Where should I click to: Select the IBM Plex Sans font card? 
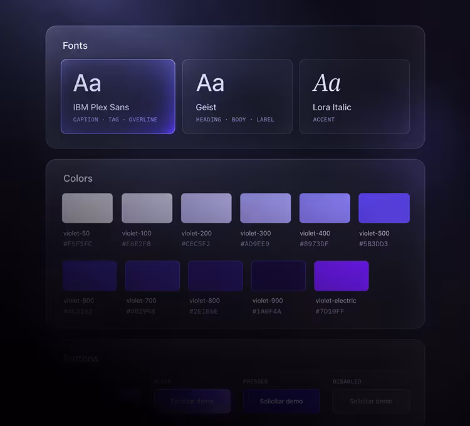(x=118, y=96)
